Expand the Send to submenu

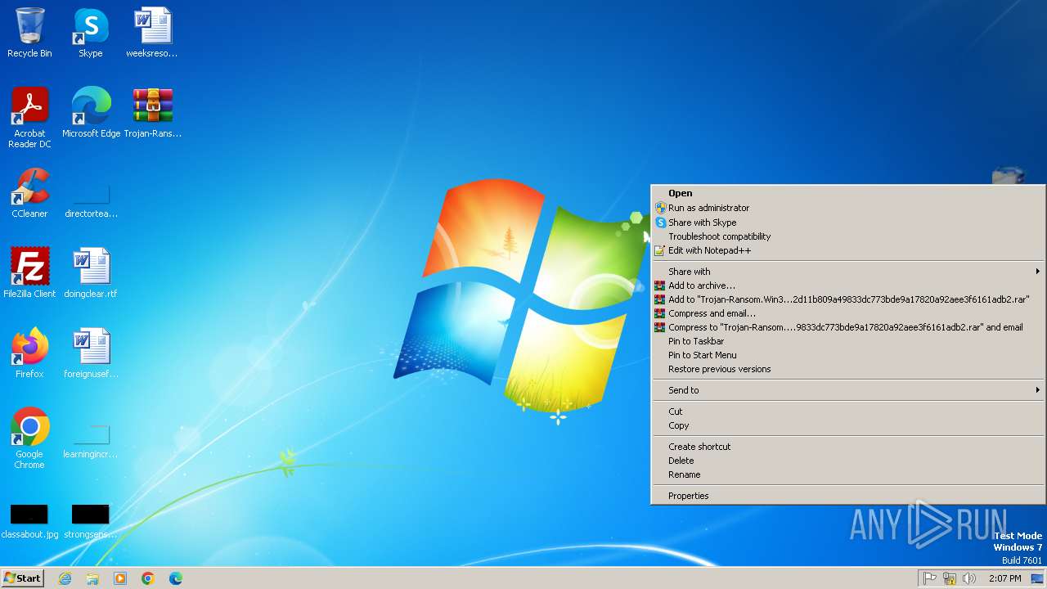(x=847, y=390)
